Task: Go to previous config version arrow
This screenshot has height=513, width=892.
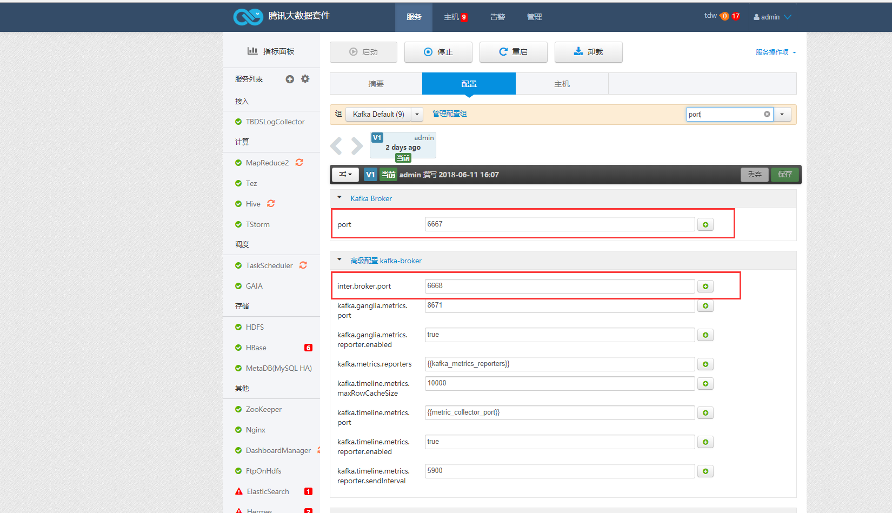Action: pyautogui.click(x=336, y=146)
